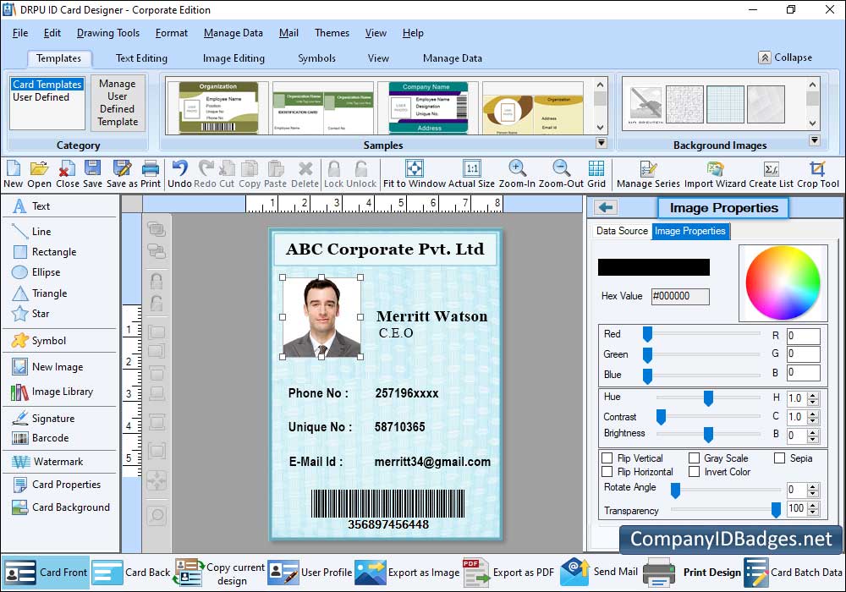This screenshot has width=846, height=592.
Task: Switch to the Data Source tab
Action: click(622, 231)
